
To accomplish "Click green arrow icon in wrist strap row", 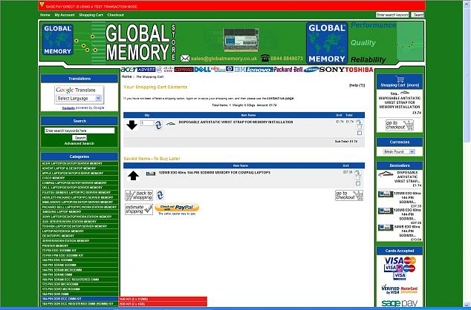I will coord(359,122).
